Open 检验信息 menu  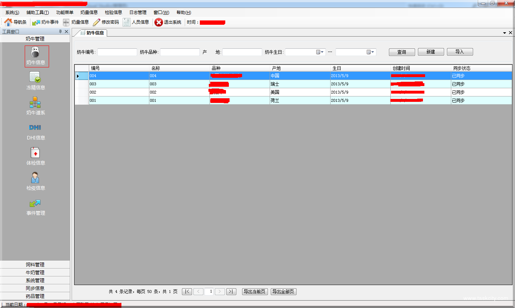(114, 13)
